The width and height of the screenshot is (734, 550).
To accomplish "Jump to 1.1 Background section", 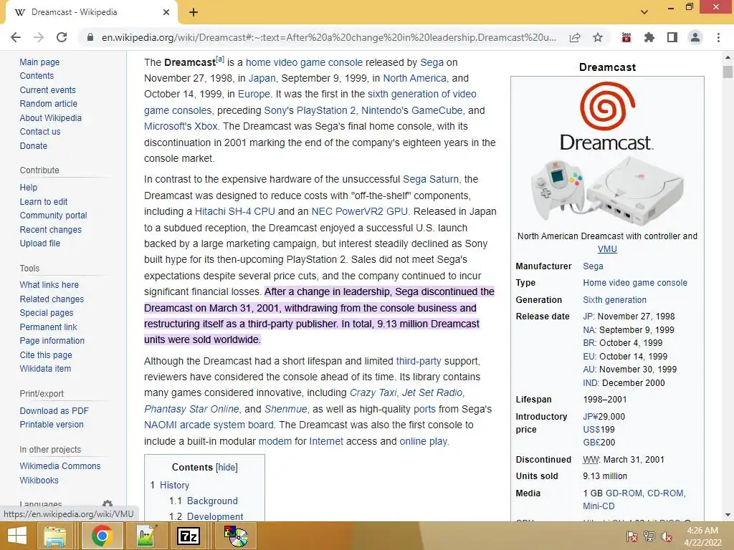I will [x=212, y=501].
